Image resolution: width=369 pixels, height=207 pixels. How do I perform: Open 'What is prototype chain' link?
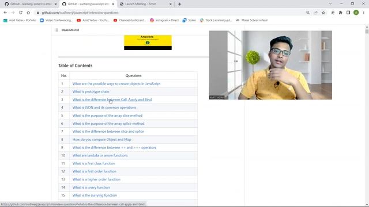coord(91,92)
